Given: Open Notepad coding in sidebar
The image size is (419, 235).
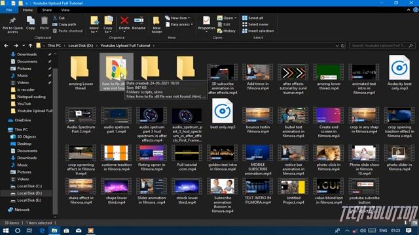Looking at the screenshot, I should [x=31, y=97].
